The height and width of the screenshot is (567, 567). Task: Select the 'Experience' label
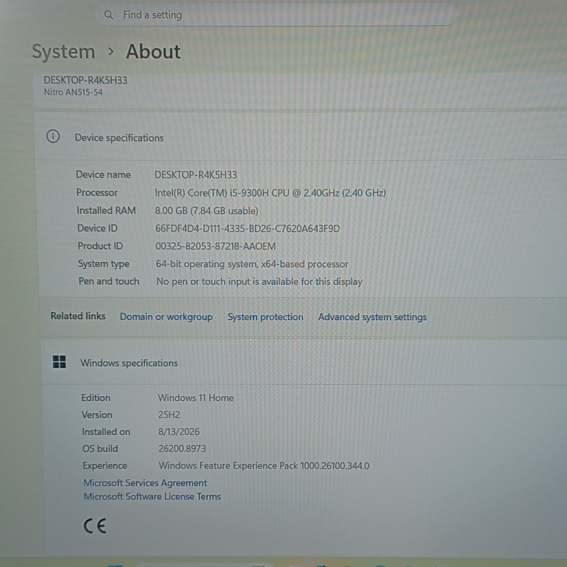point(105,466)
